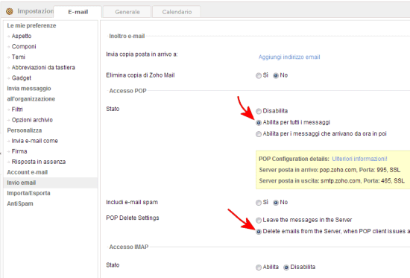Enable IMAP access with Abilita radio
The width and height of the screenshot is (410, 278).
click(259, 268)
